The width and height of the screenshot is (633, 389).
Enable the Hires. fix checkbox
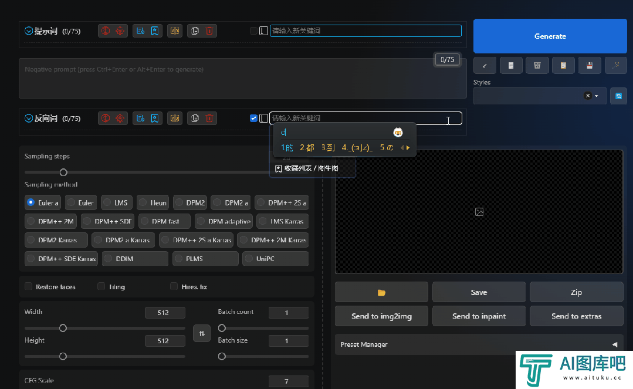[x=174, y=286]
